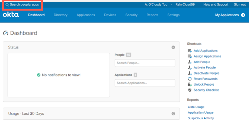Open the Settings menu
Viewport: 249px width, 122px height.
coord(173,15)
